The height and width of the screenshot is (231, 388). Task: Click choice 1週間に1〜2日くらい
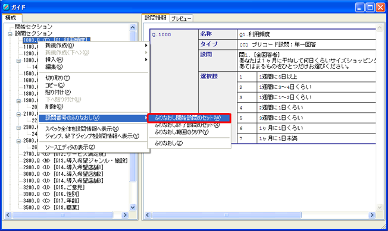coord(285,97)
